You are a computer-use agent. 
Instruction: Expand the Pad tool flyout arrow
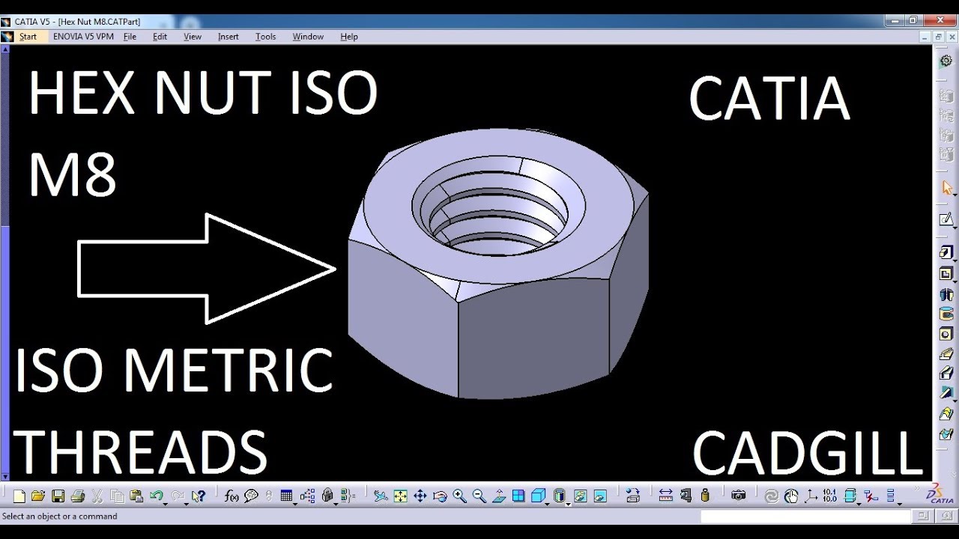(x=955, y=261)
